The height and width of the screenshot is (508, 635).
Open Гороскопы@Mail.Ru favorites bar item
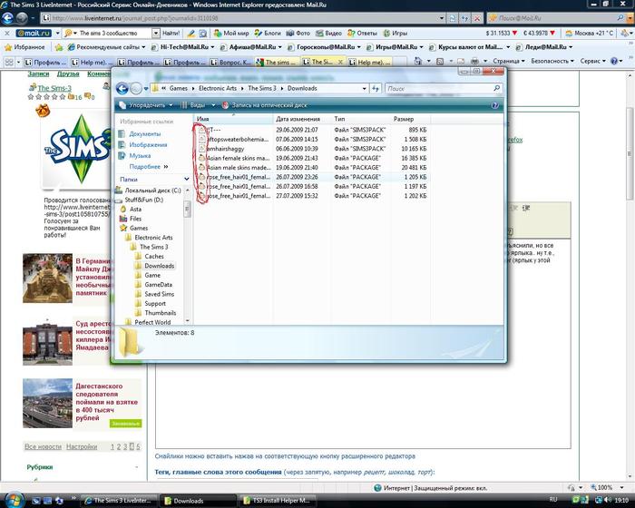tap(324, 47)
